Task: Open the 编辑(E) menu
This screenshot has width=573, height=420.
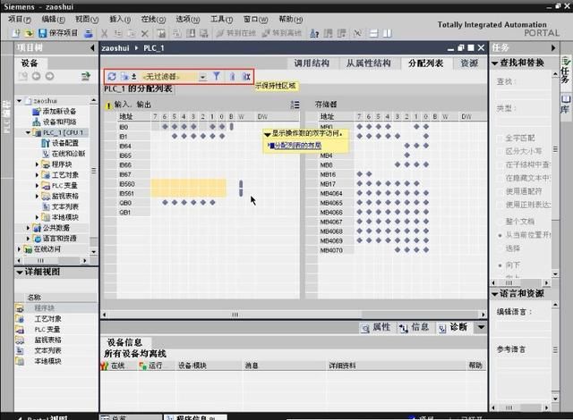Action: point(54,19)
